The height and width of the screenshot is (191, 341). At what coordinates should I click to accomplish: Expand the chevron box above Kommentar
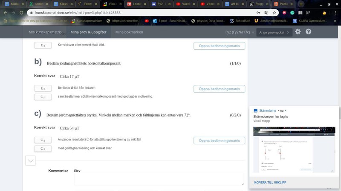pos(30,160)
